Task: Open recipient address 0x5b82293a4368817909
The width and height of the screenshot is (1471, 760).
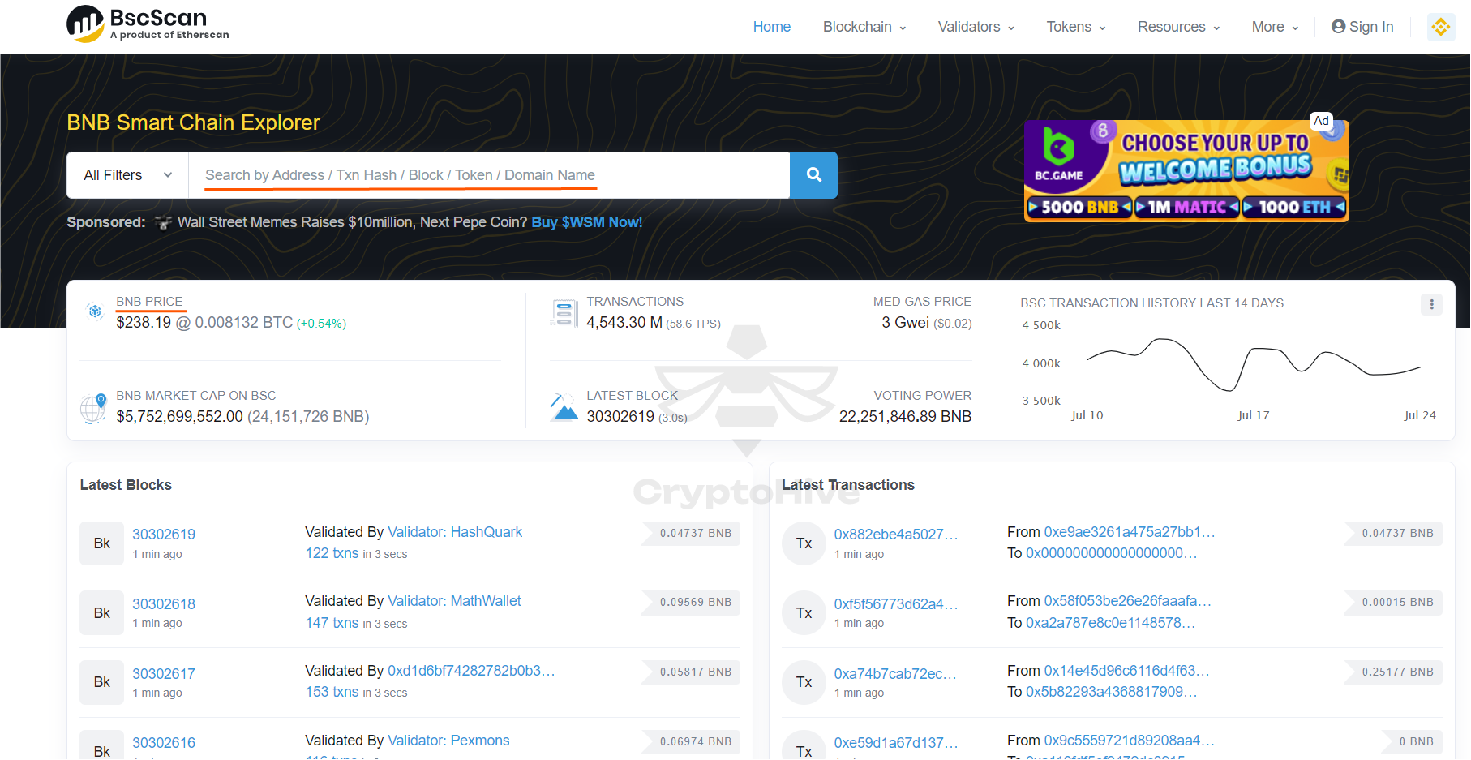Action: click(1112, 692)
